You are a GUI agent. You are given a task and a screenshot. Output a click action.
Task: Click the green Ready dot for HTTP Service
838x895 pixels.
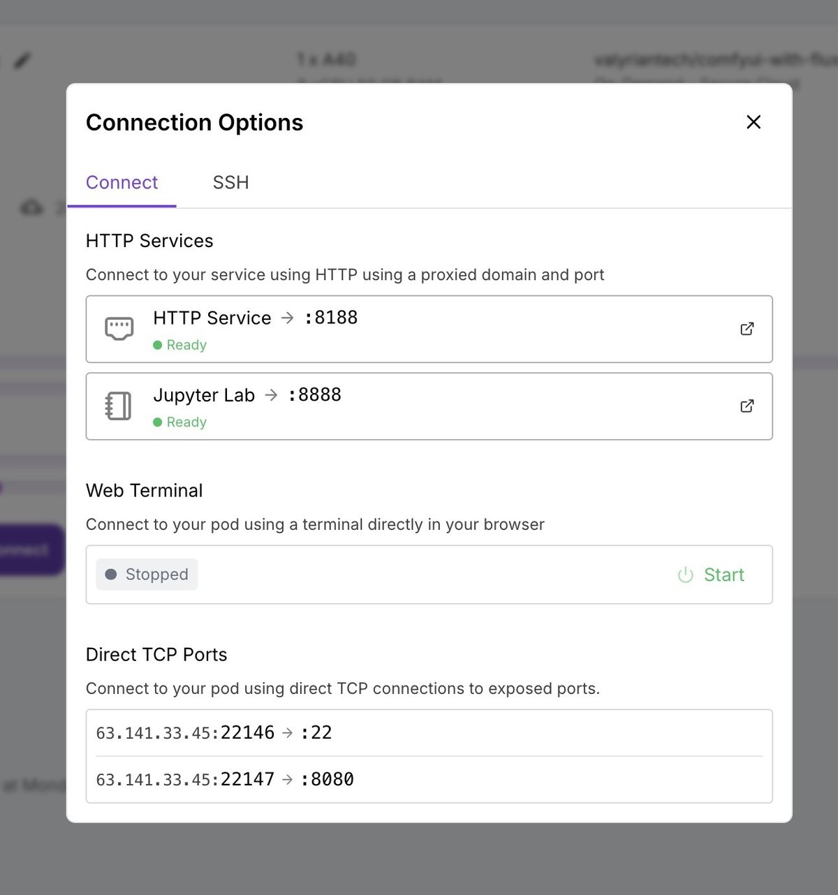[x=158, y=345]
